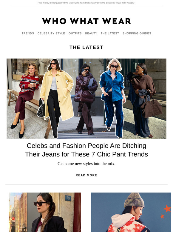173x232 pixels.
Task: Click THE LATEST section heading
Action: click(86, 47)
